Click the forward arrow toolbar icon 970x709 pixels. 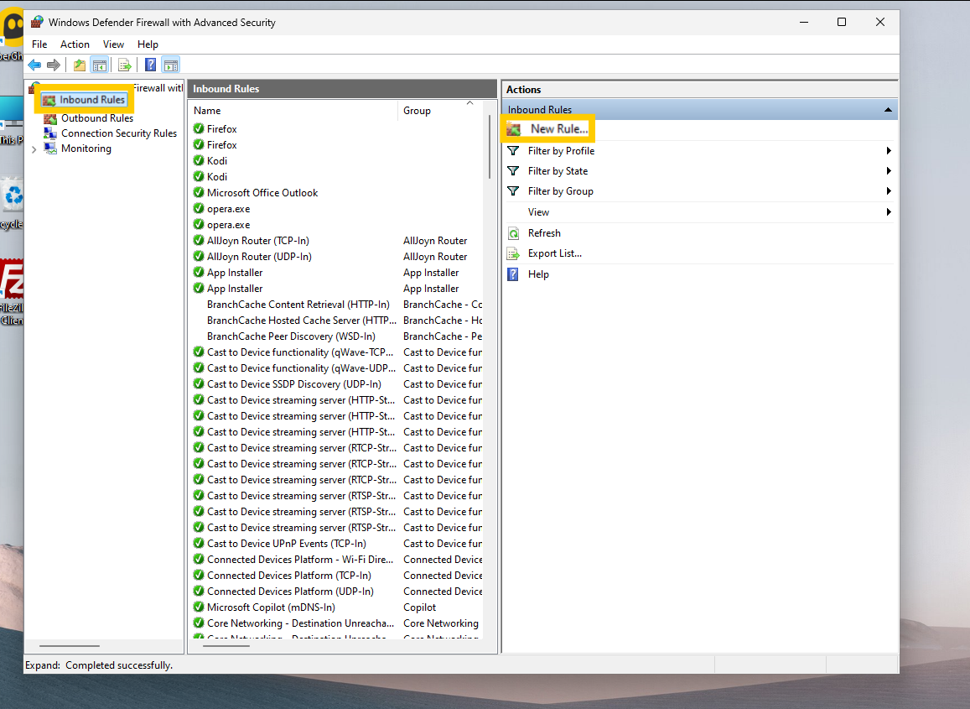54,65
